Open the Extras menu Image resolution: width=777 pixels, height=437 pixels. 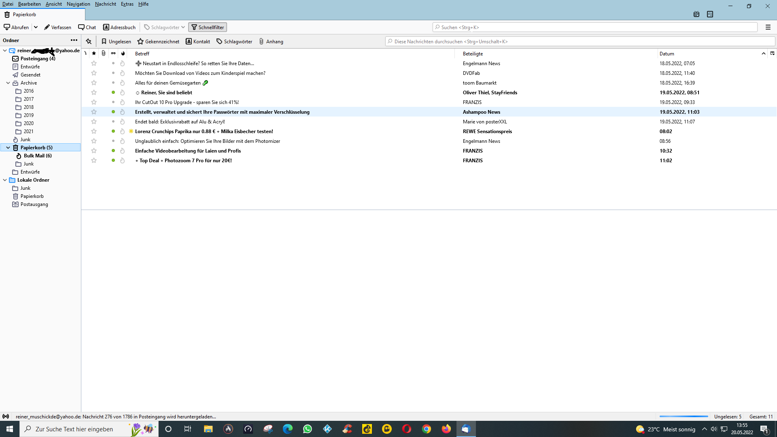(127, 4)
